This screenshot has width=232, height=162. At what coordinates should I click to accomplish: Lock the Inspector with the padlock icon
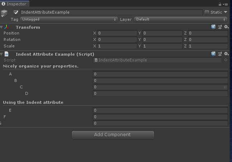point(220,4)
